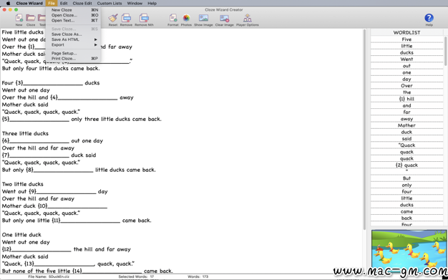Image resolution: width=448 pixels, height=280 pixels.
Task: Select 'came' in the wordlist
Action: click(406, 211)
